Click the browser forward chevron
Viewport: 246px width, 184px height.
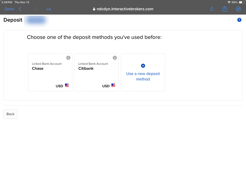36,9
